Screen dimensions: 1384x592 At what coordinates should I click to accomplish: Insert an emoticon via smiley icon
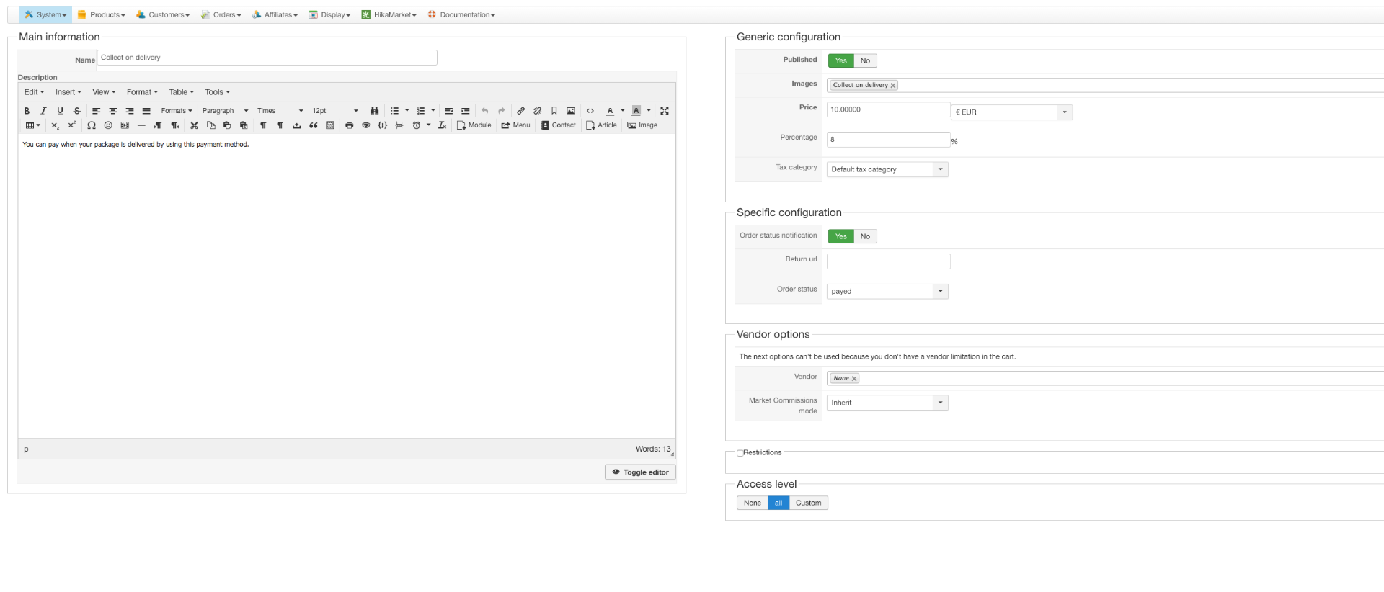pos(108,125)
